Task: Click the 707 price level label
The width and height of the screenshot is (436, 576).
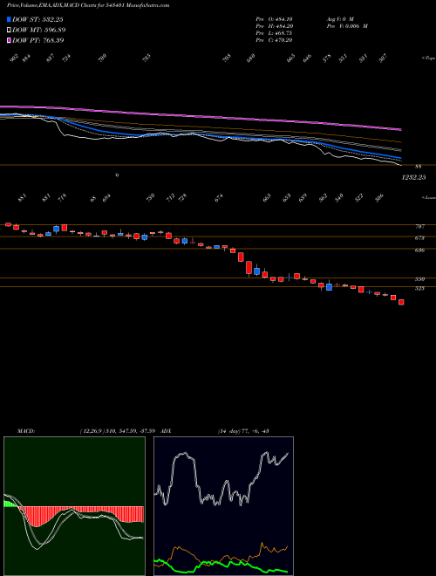Action: click(x=419, y=227)
